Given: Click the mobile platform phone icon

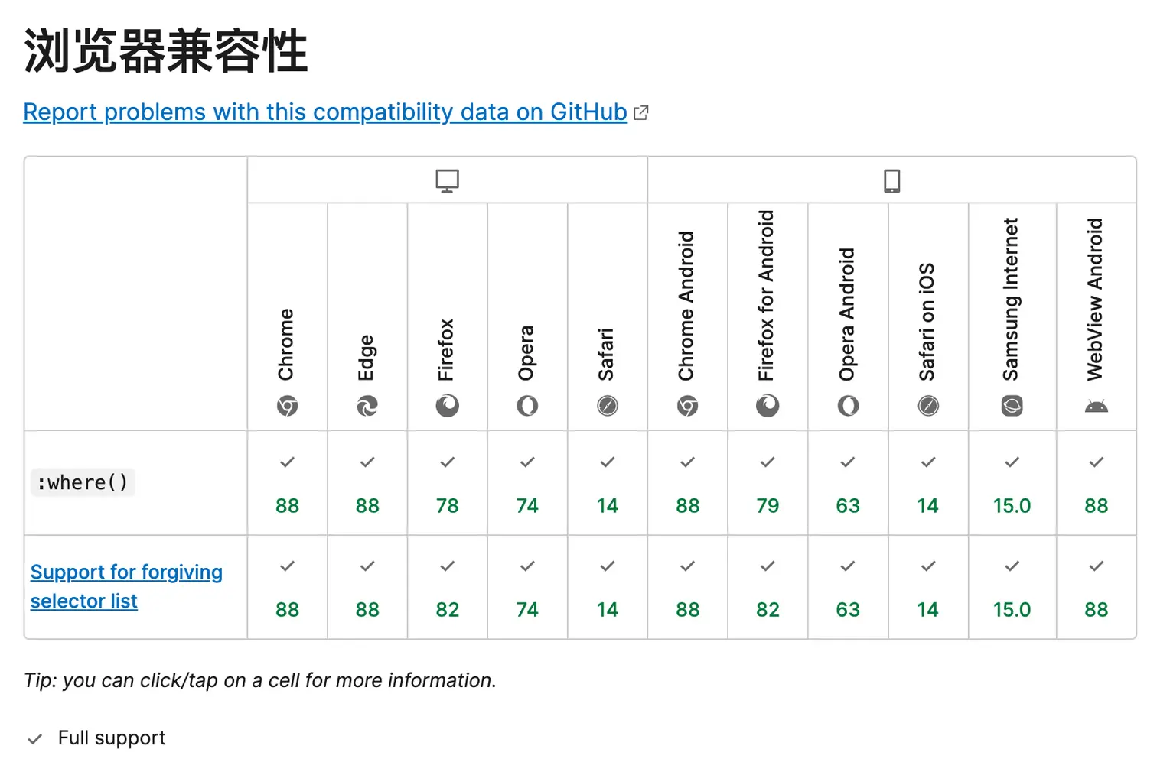Looking at the screenshot, I should pos(892,181).
